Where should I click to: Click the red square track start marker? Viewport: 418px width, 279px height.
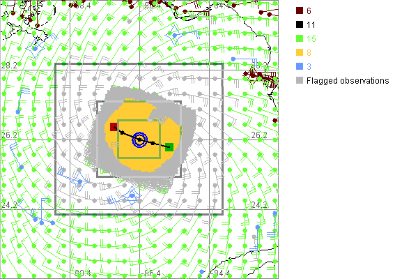click(x=114, y=127)
